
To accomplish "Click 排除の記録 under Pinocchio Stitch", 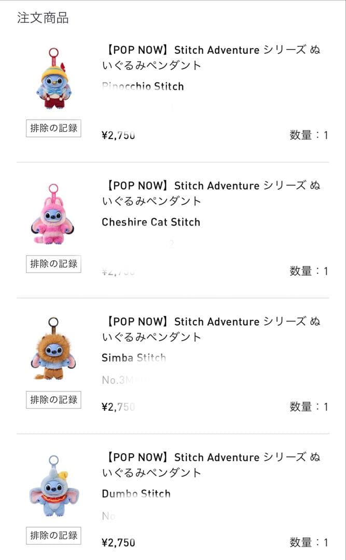I will (53, 129).
